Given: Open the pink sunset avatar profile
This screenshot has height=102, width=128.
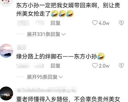Looking at the screenshot, I should (x=7, y=51).
